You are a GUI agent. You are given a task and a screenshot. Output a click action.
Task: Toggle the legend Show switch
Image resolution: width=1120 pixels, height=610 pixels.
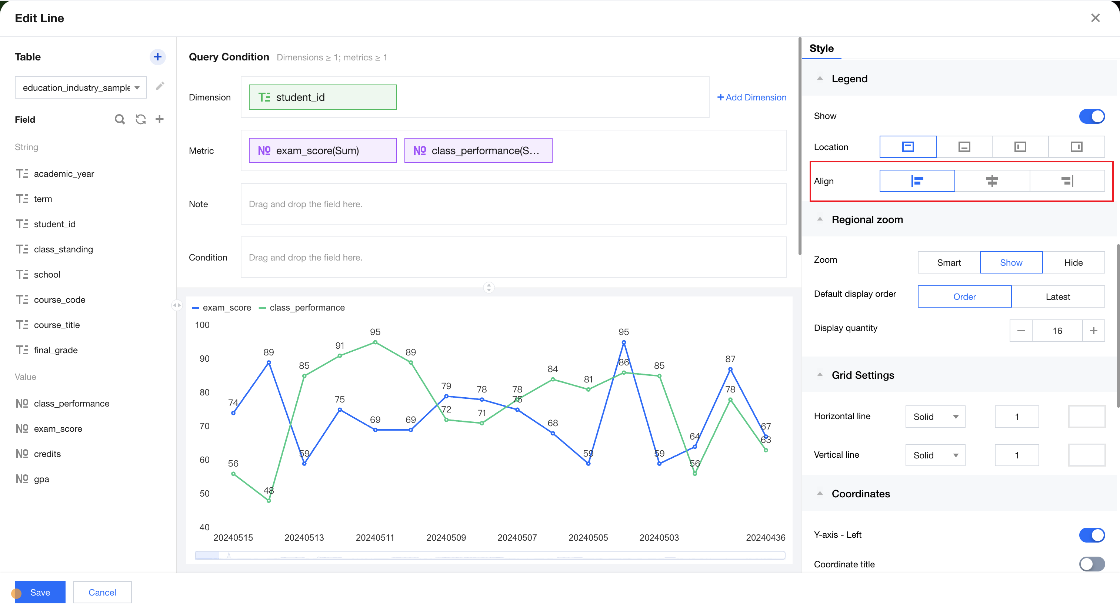tap(1091, 116)
